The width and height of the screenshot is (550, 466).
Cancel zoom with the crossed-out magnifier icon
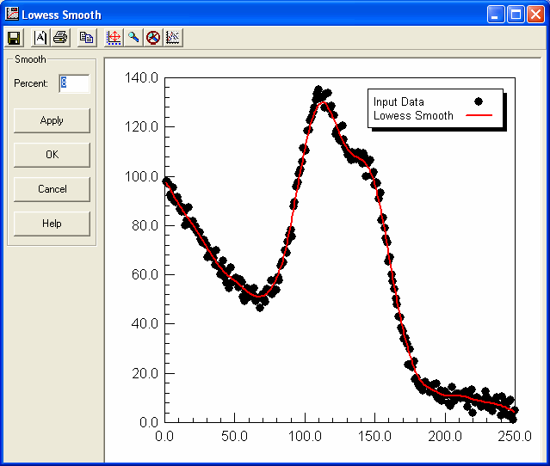click(x=153, y=38)
